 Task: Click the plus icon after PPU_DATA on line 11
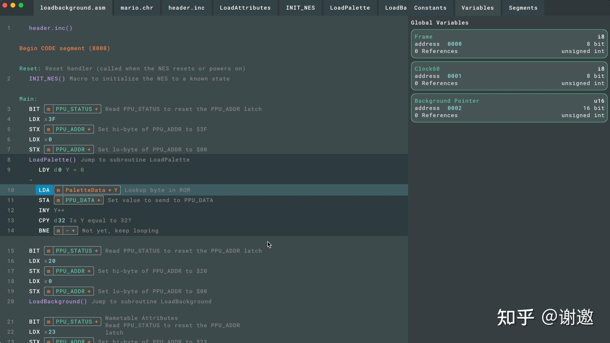[x=99, y=200]
